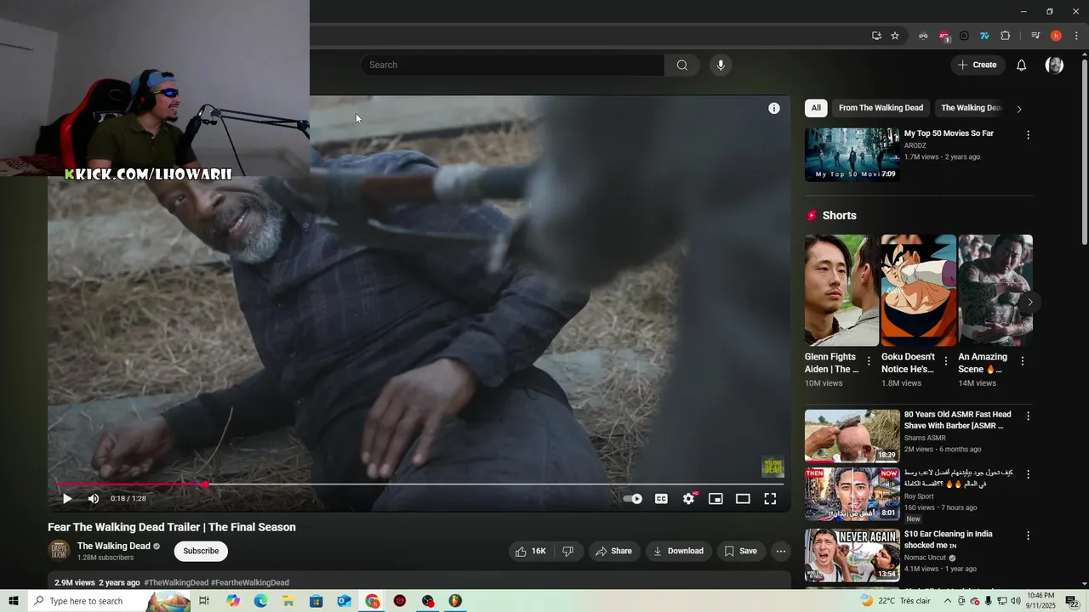Open Chrome media control icon
This screenshot has height=612, width=1089.
pyautogui.click(x=1035, y=36)
